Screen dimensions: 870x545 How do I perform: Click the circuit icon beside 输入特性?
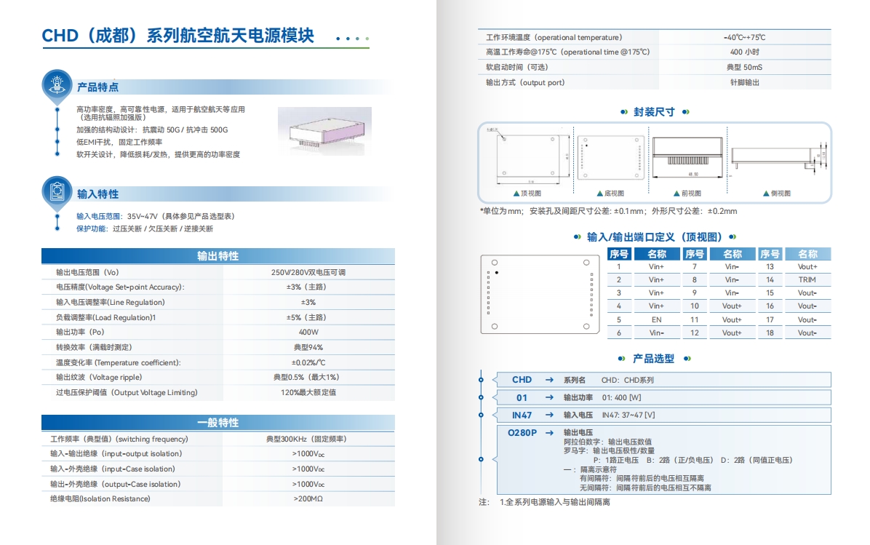click(57, 191)
